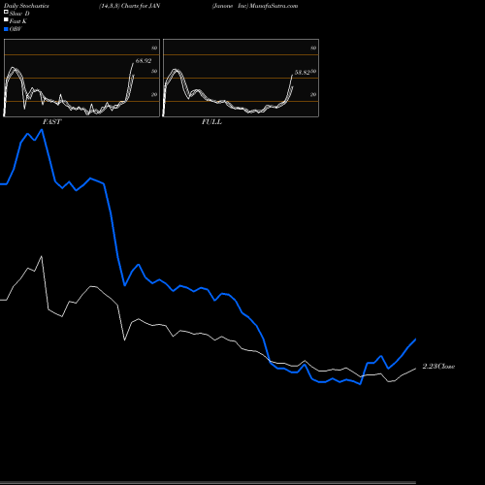Click the 'FULL' chart caption
This screenshot has width=485, height=485.
point(211,122)
